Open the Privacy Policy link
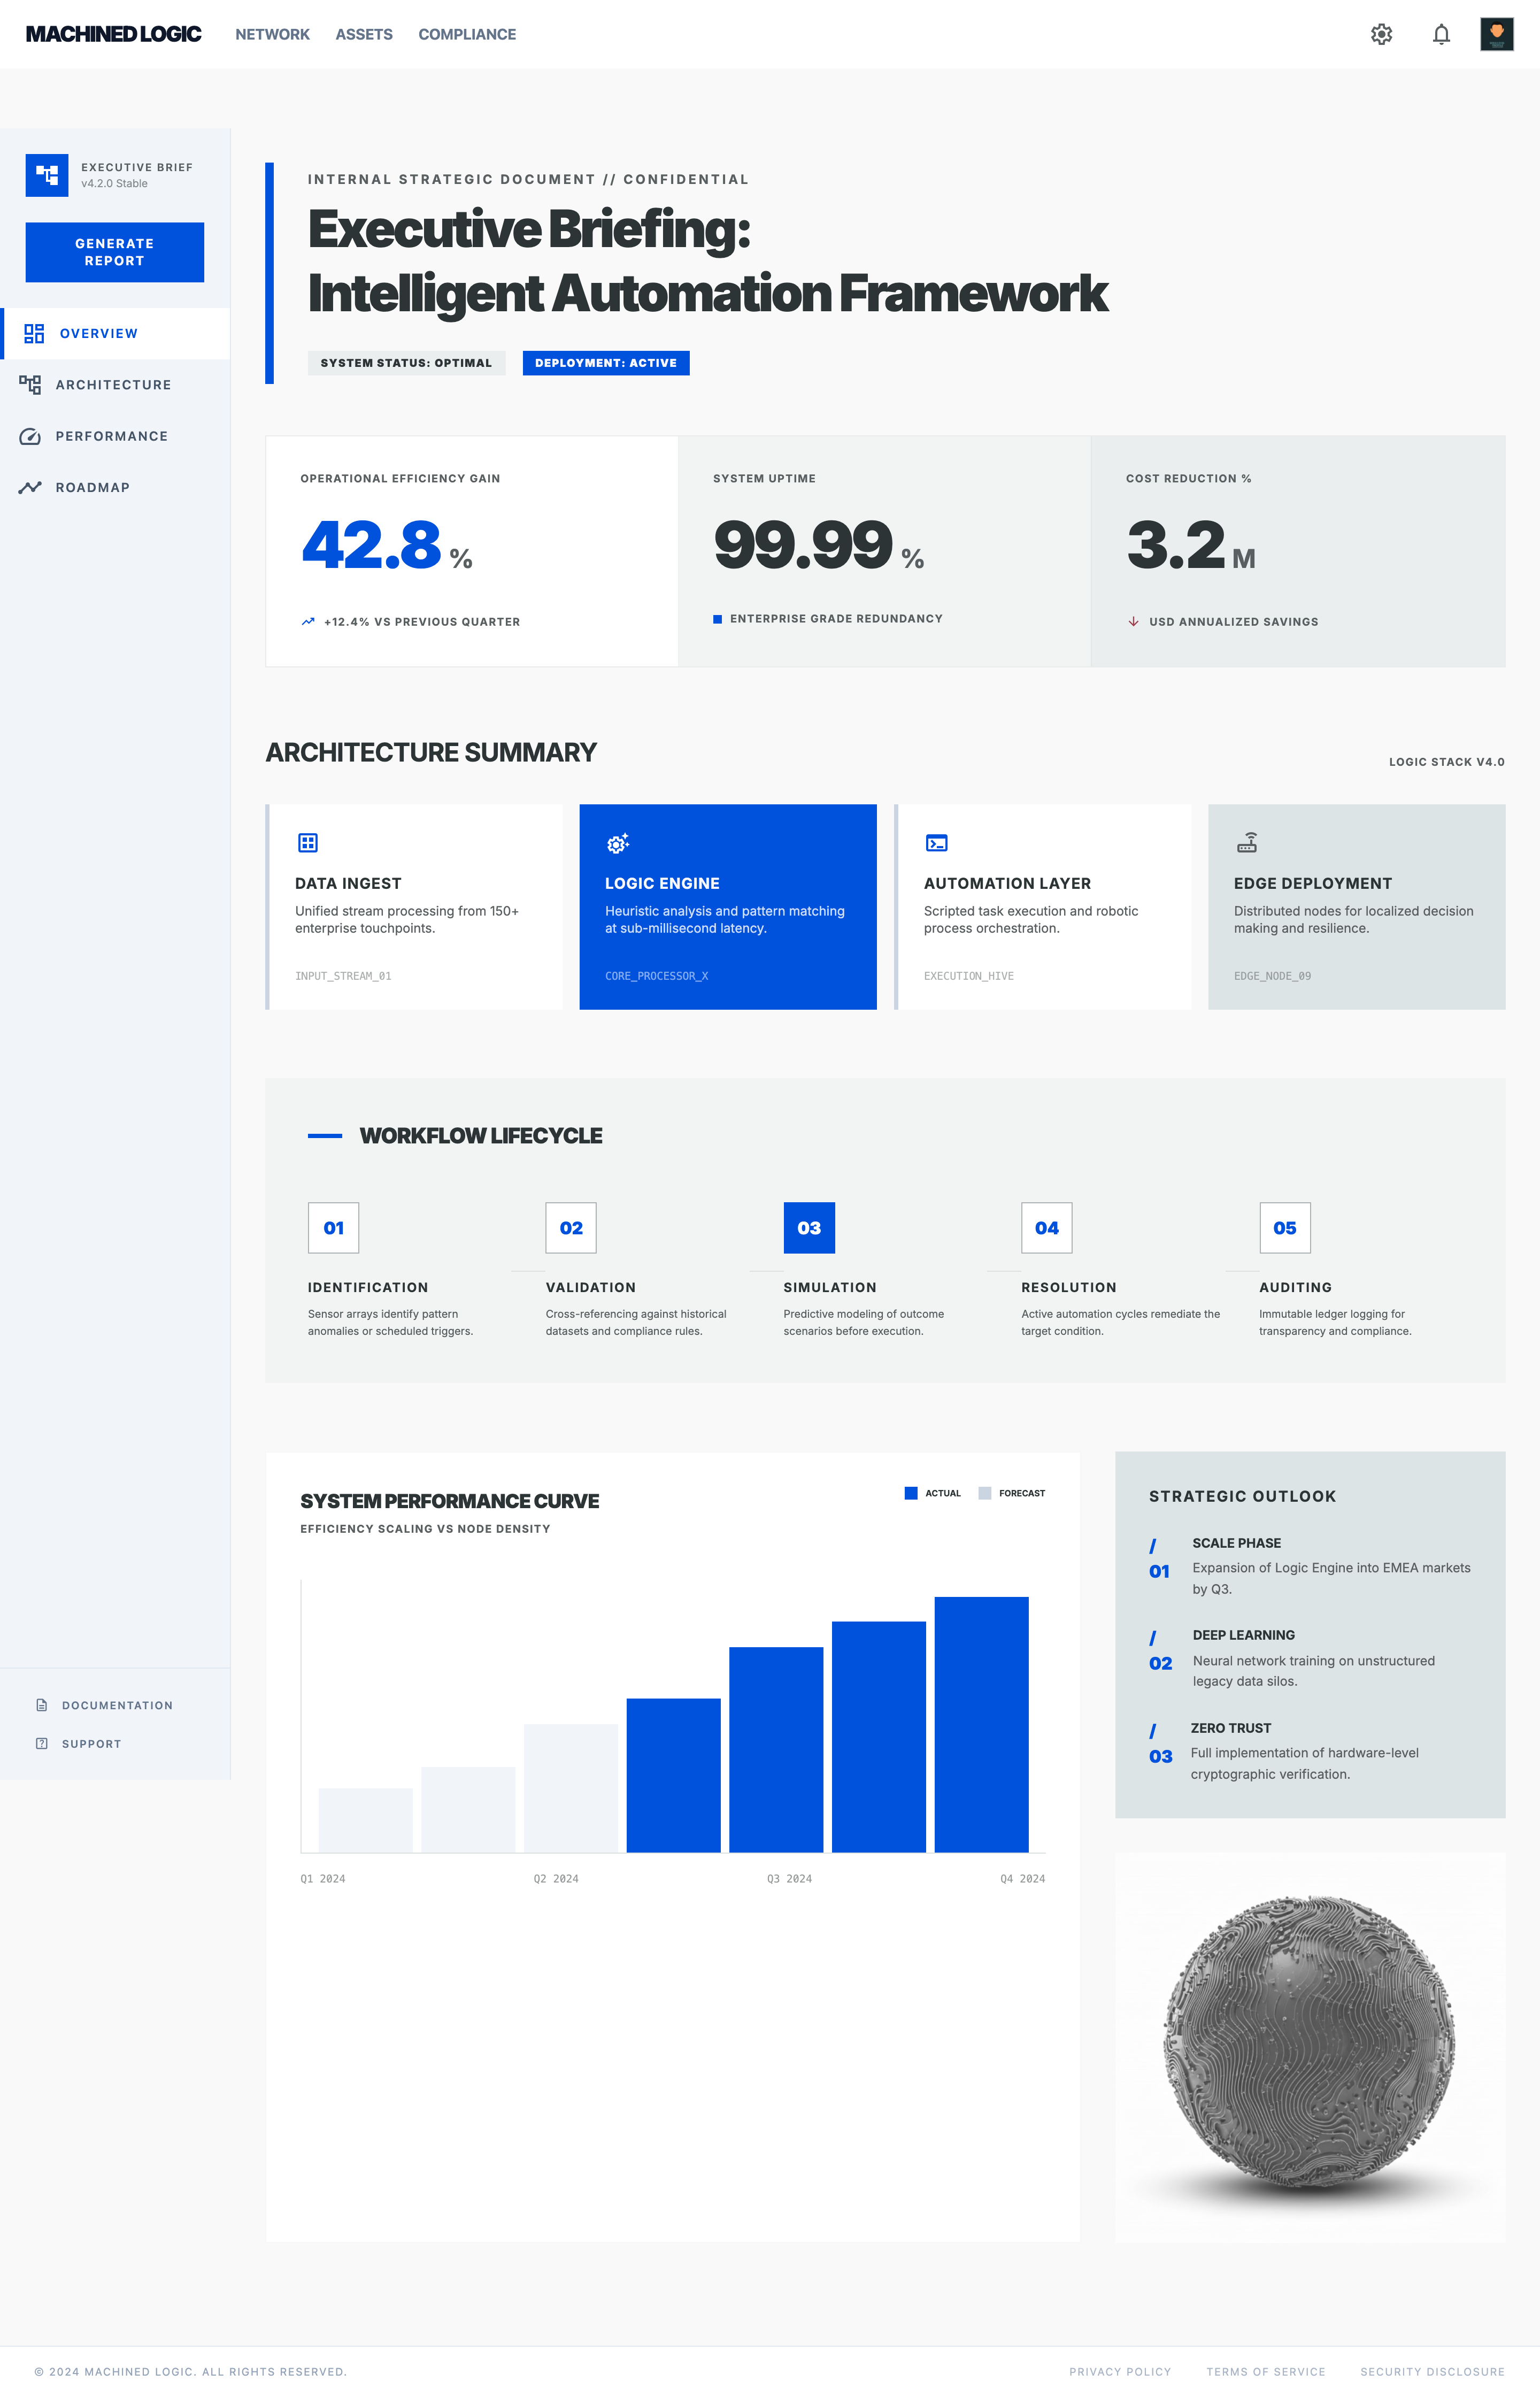Image resolution: width=1540 pixels, height=2397 pixels. click(1120, 2371)
